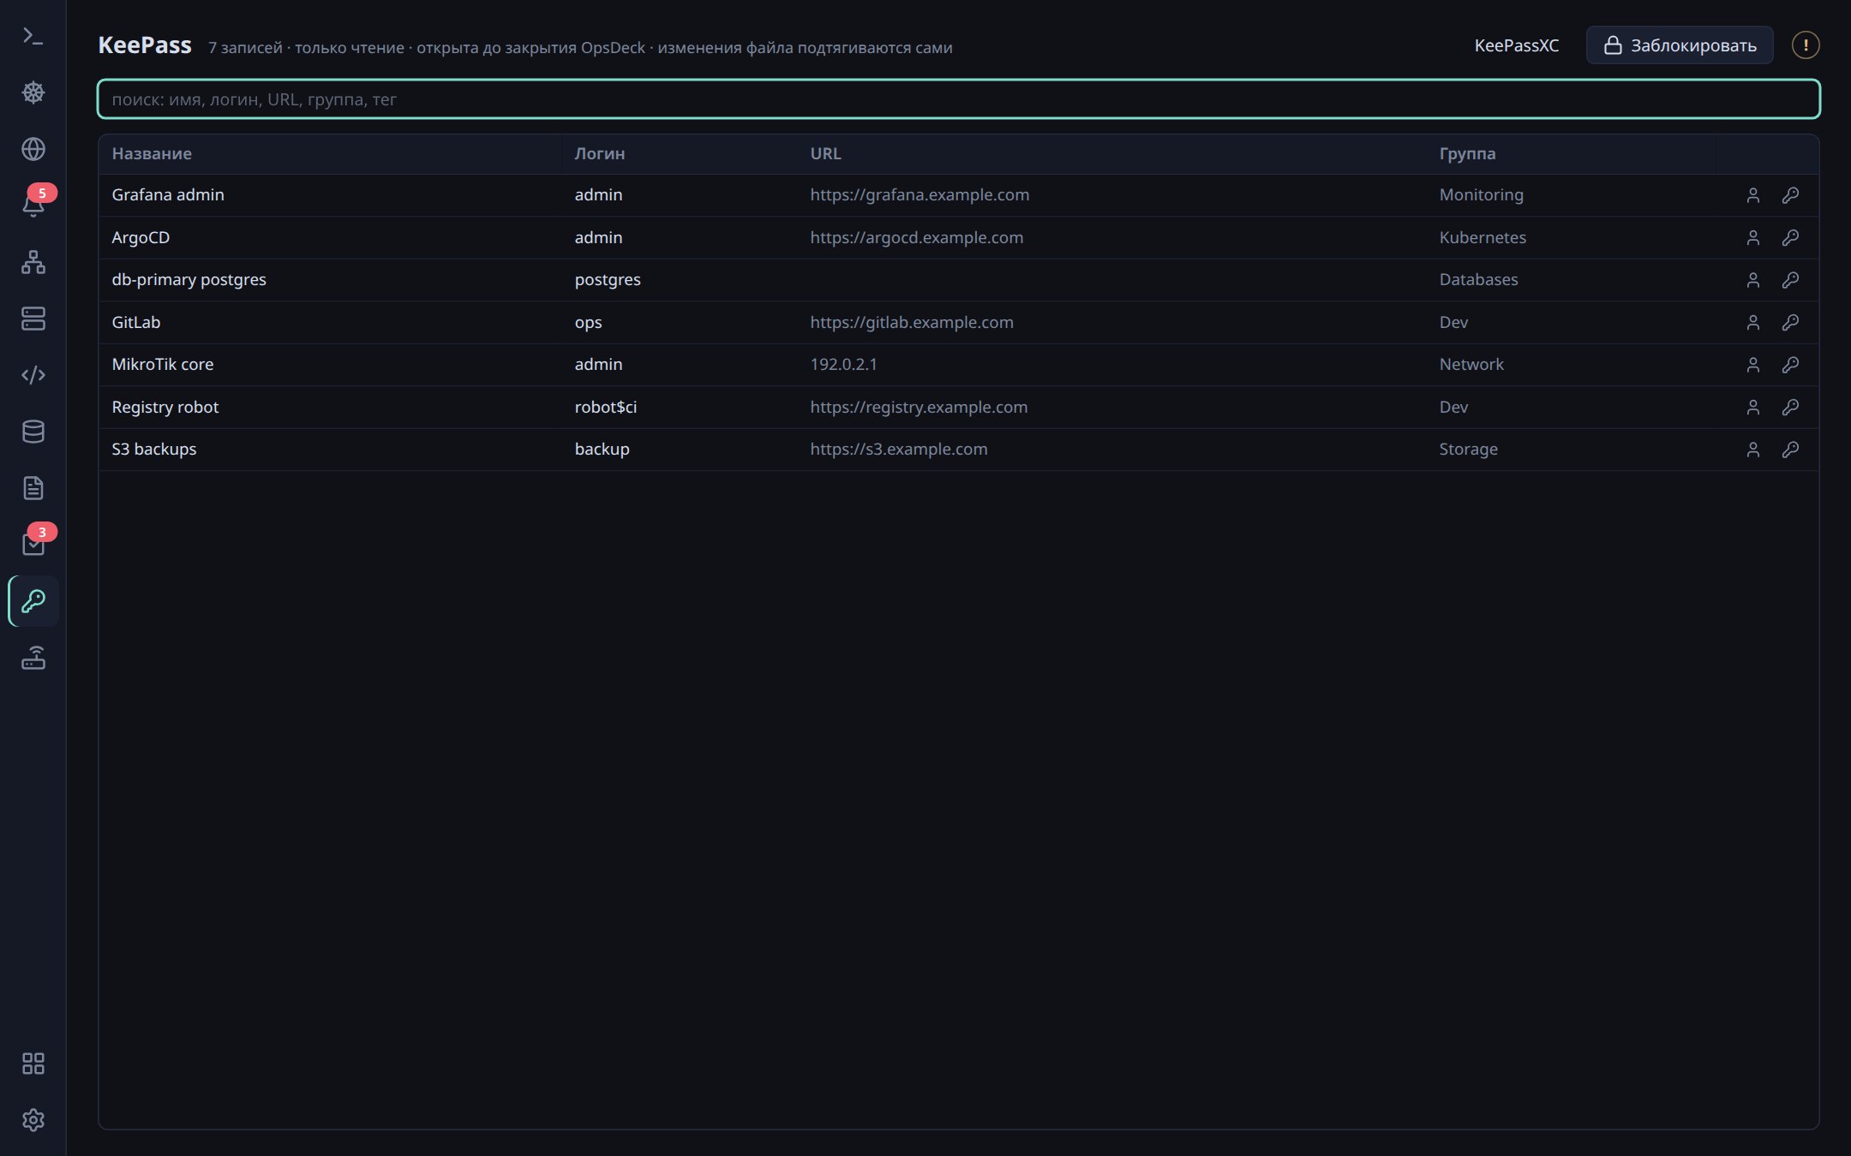Open settings gear in sidebar
1851x1156 pixels.
click(33, 1120)
